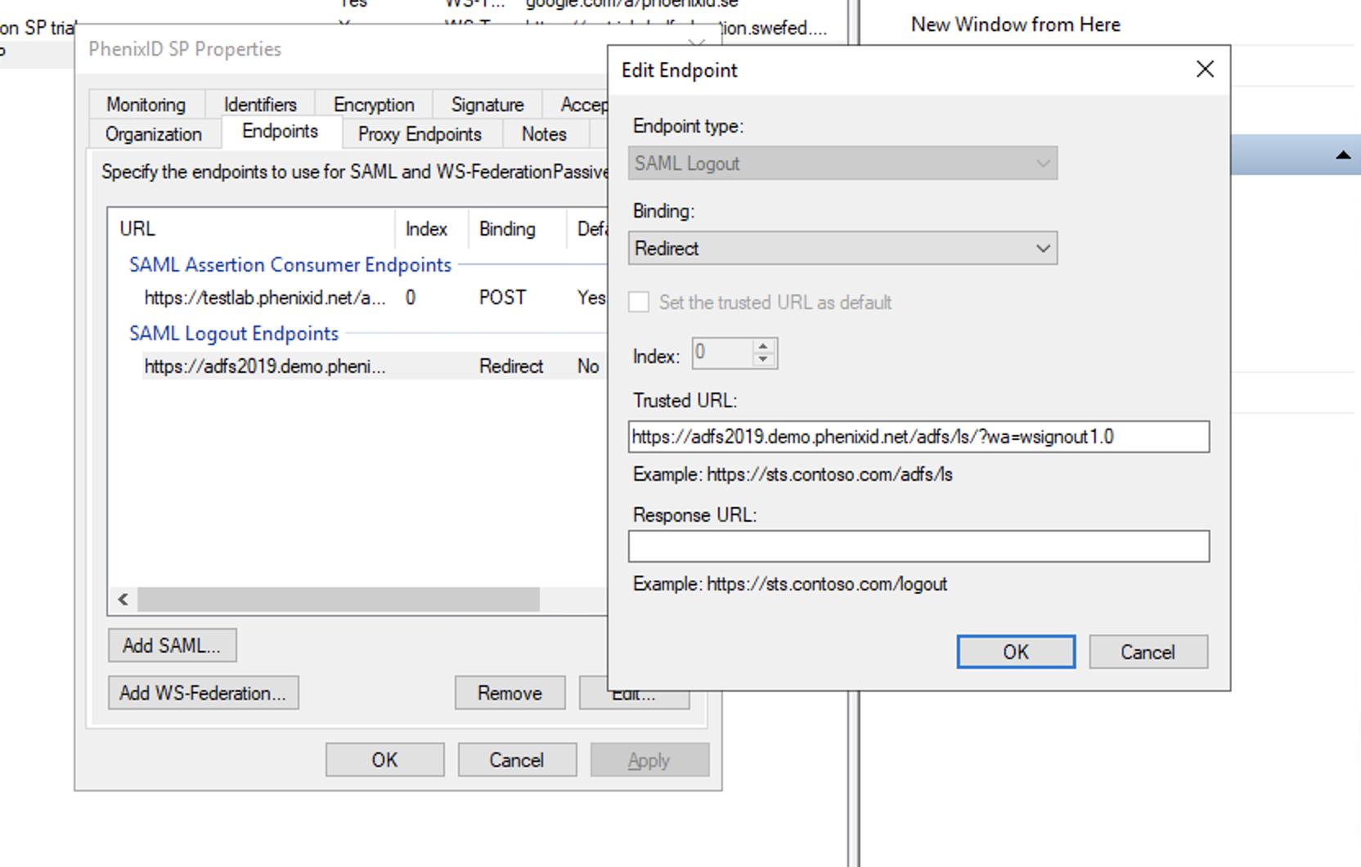This screenshot has width=1361, height=867.
Task: Click the empty Response URL field
Action: 919,546
